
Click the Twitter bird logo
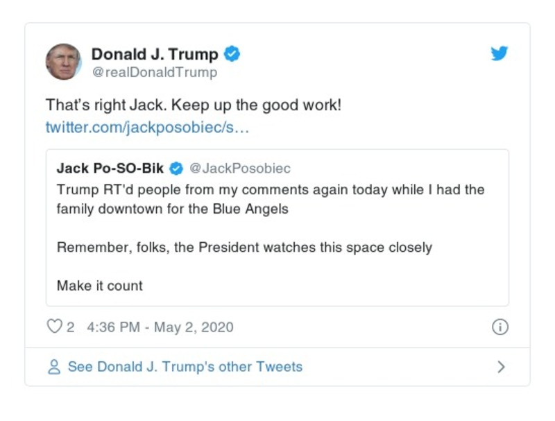click(x=498, y=53)
